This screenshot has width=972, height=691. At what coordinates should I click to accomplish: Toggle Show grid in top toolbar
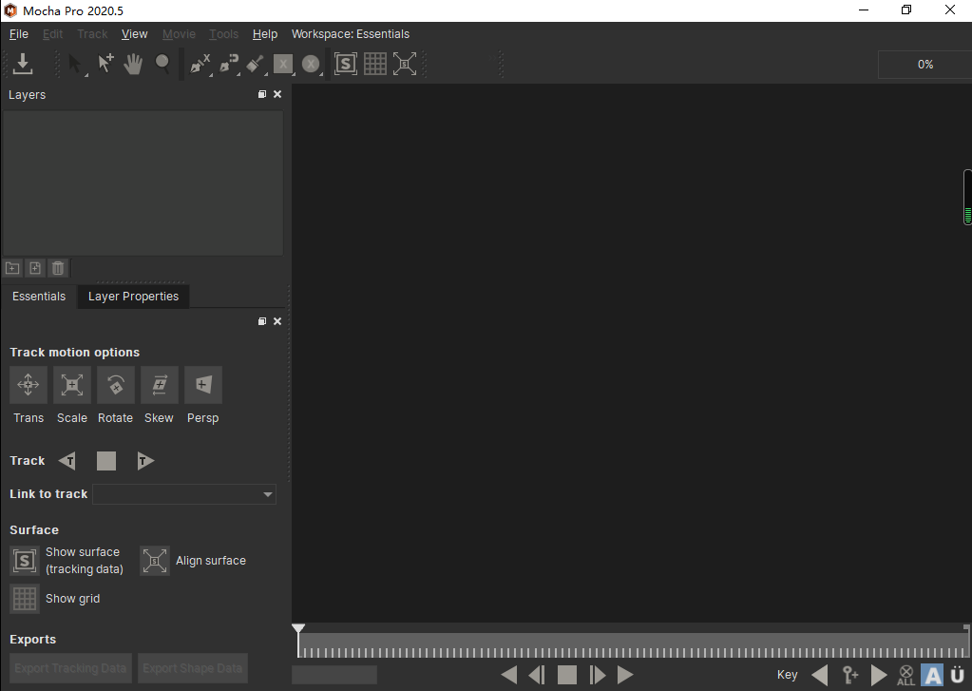coord(375,64)
